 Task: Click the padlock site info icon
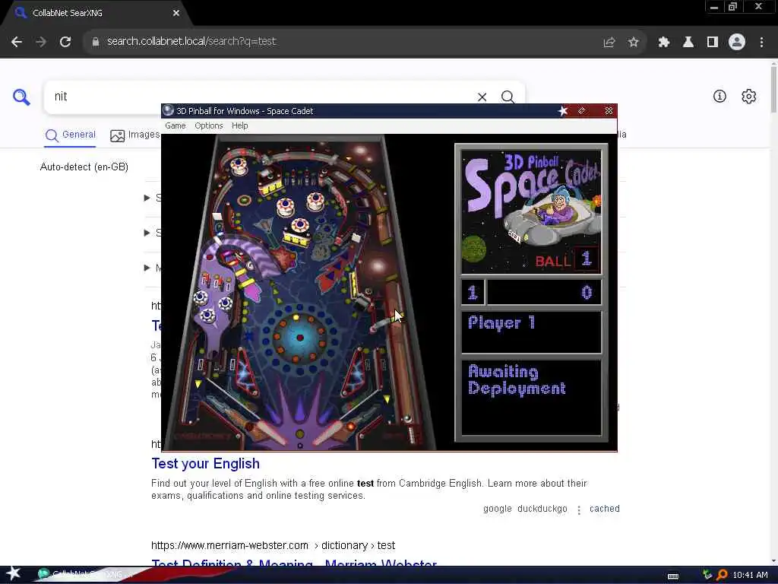click(95, 42)
